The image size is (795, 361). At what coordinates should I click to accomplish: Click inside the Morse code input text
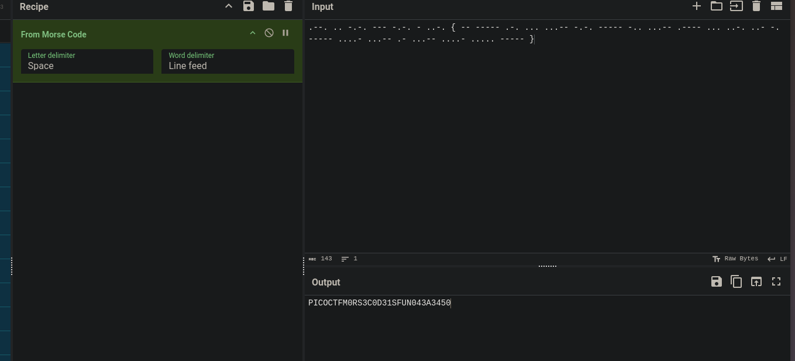pos(544,33)
